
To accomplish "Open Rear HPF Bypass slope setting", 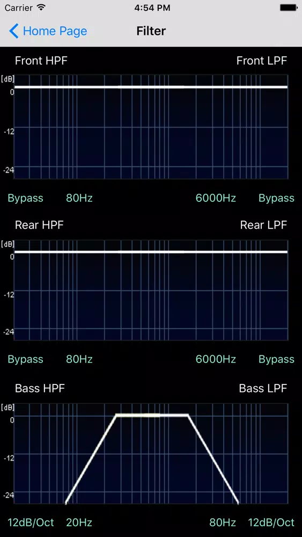I will 26,359.
